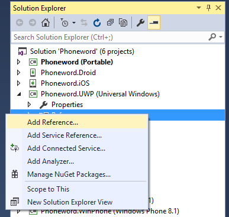
Task: Select Phoneword.UWP (Universal Windows) project
Action: [x=100, y=94]
